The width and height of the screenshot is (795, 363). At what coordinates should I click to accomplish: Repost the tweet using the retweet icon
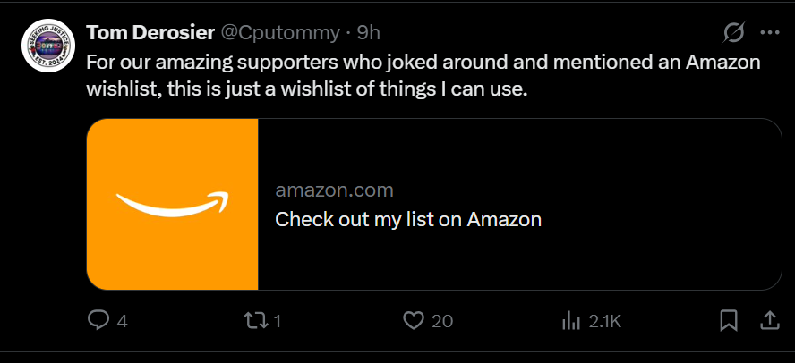tap(256, 320)
